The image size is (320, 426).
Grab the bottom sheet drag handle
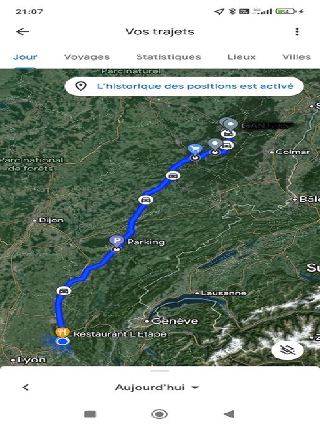pos(159,371)
